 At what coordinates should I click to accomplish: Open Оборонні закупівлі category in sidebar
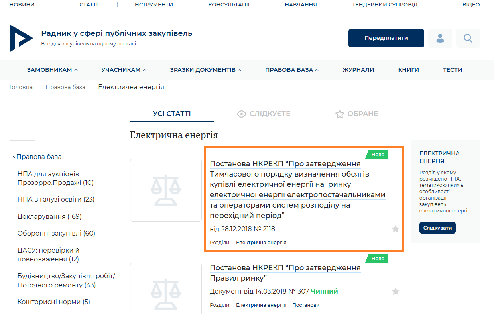pyautogui.click(x=56, y=234)
